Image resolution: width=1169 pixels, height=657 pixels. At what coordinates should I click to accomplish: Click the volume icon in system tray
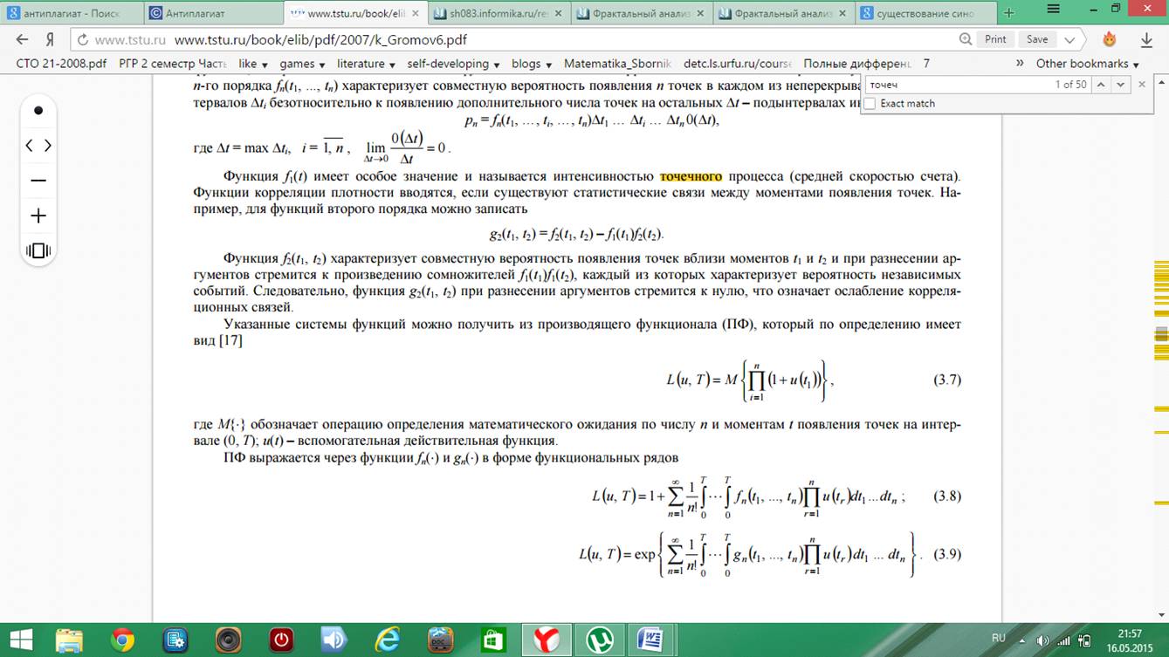[1043, 640]
